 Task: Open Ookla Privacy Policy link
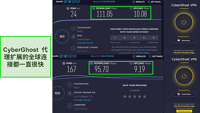pos(142,53)
